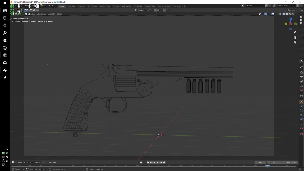
Task: Enable Material Preview shading mode
Action: 290,14
